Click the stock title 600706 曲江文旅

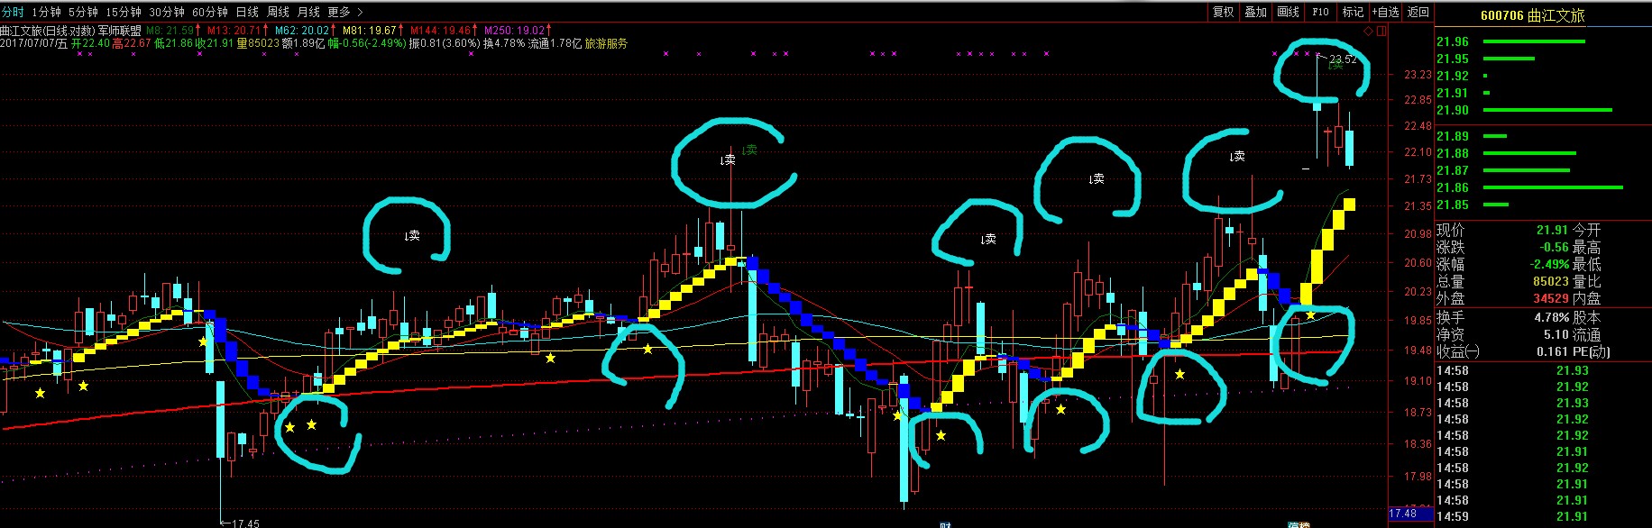(1532, 15)
